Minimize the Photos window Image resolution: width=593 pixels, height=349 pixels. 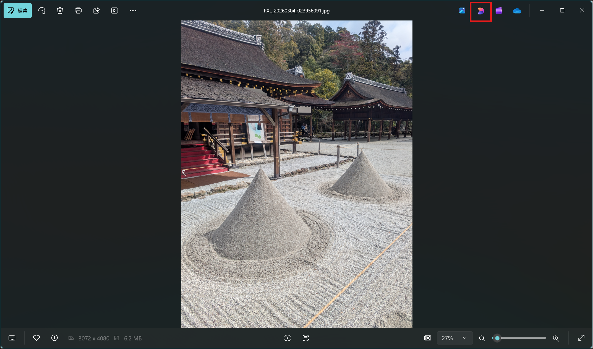(542, 11)
